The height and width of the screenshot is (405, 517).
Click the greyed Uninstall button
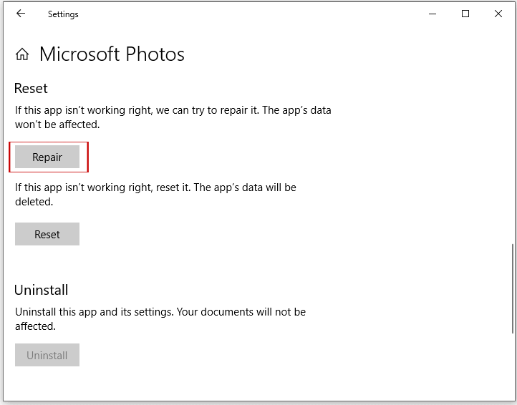pyautogui.click(x=47, y=355)
